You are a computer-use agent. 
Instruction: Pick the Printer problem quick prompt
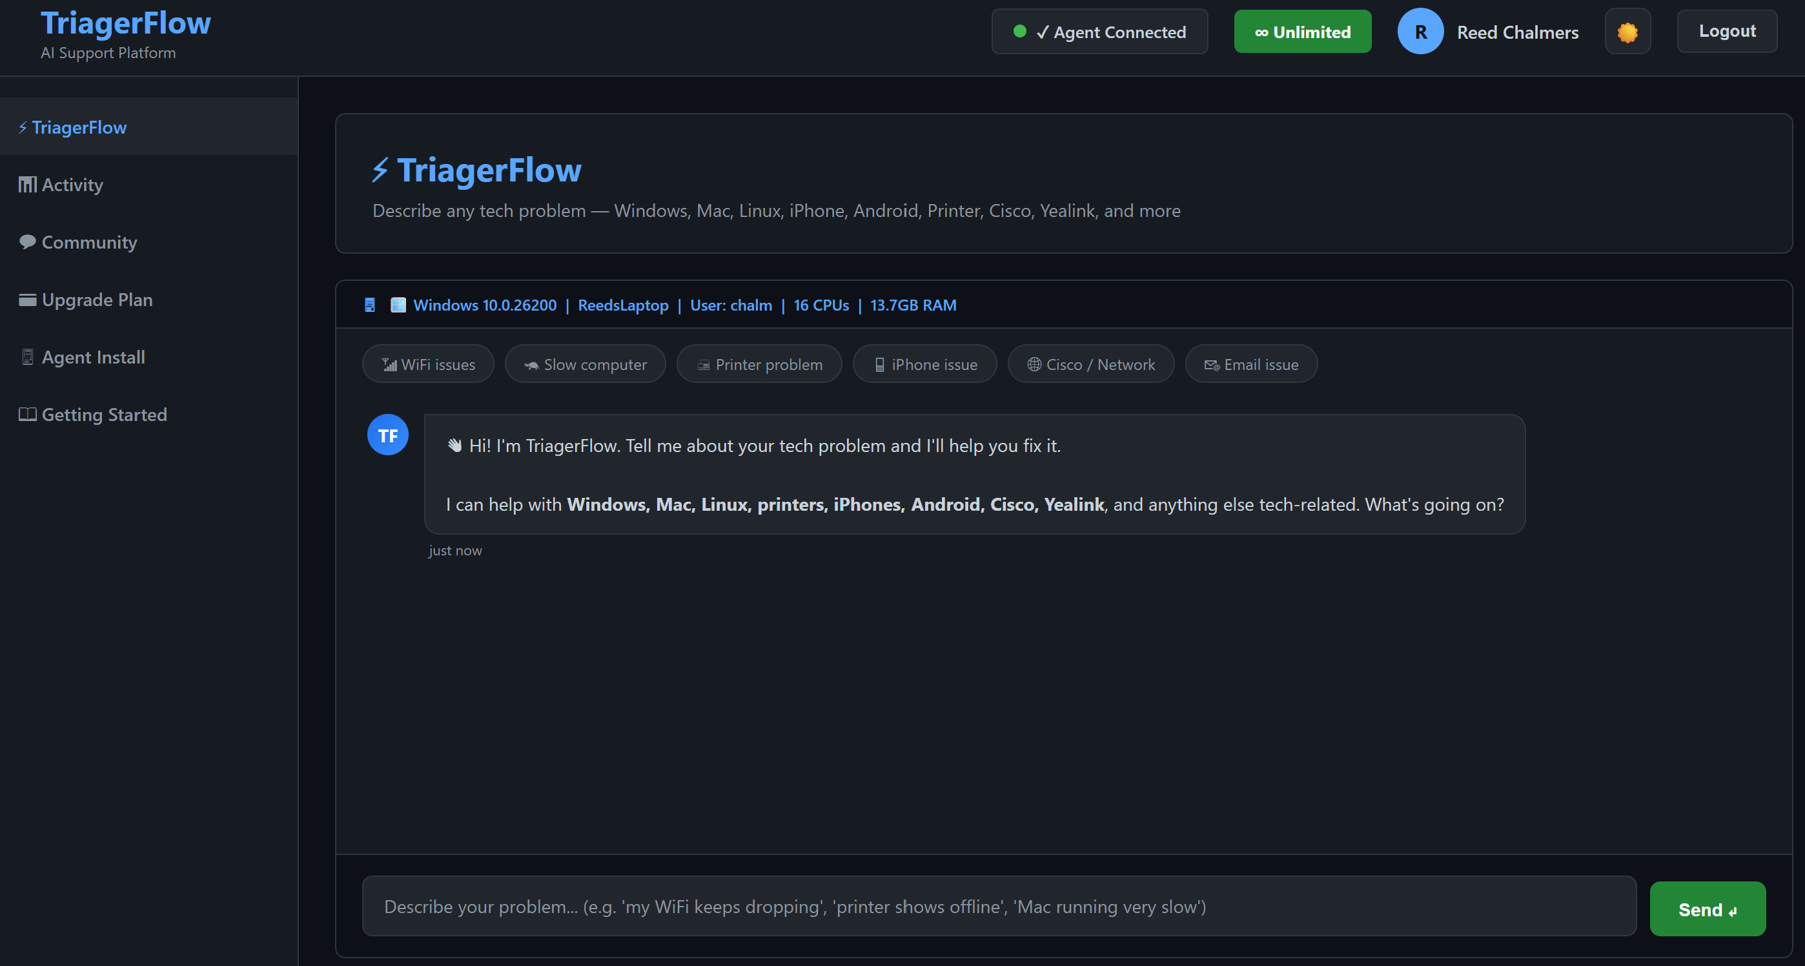759,364
